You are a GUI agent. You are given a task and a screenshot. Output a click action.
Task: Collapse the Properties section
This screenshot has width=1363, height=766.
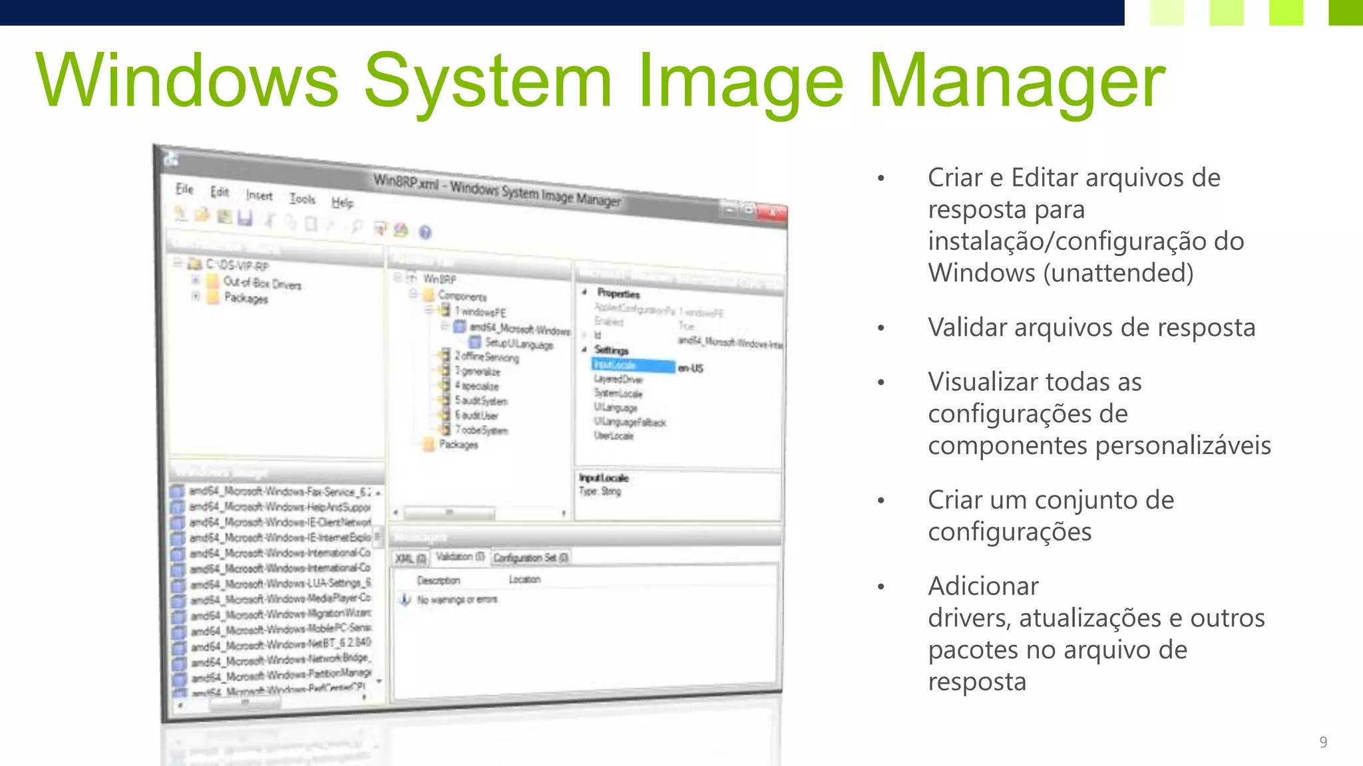click(585, 292)
